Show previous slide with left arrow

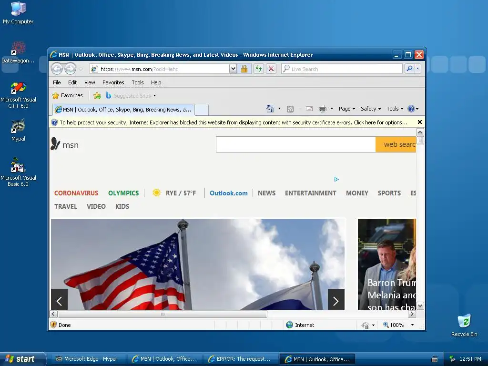[59, 299]
